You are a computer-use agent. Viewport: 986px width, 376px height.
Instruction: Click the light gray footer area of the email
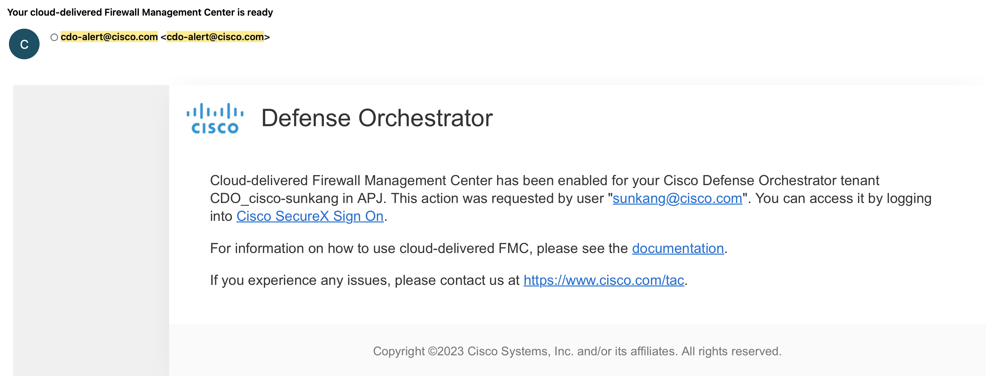577,350
